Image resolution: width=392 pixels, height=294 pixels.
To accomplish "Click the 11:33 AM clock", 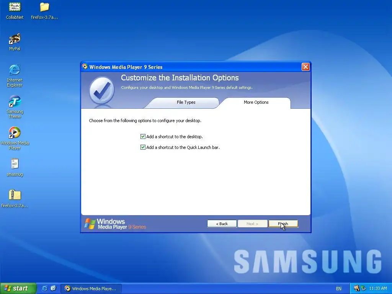I will click(378, 288).
